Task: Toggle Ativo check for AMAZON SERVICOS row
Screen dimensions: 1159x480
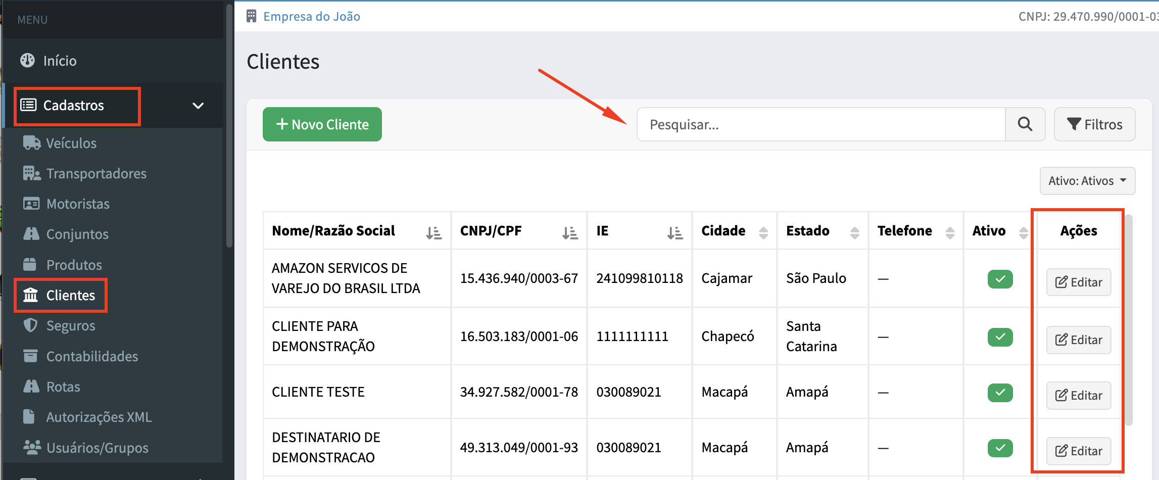Action: point(1000,279)
